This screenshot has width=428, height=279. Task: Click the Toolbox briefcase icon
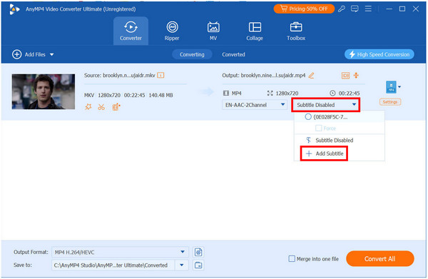click(296, 27)
